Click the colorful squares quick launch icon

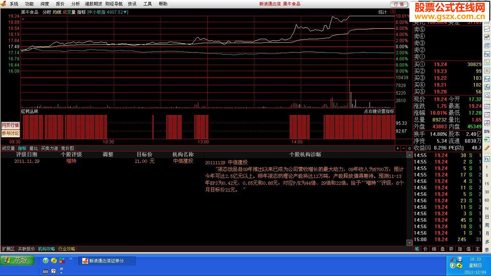(x=62, y=261)
